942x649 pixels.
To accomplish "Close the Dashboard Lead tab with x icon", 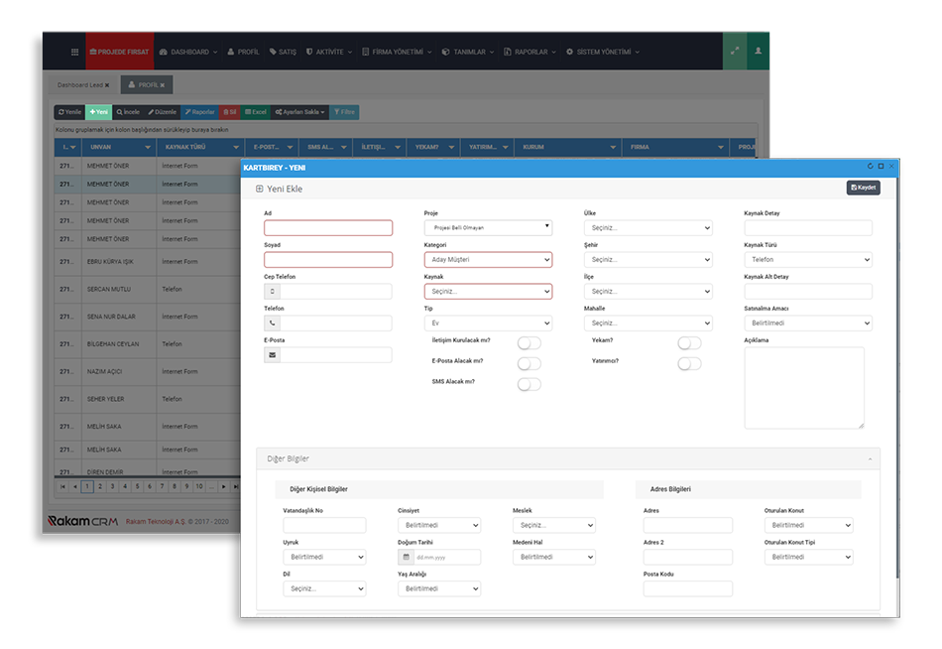I will click(x=107, y=85).
